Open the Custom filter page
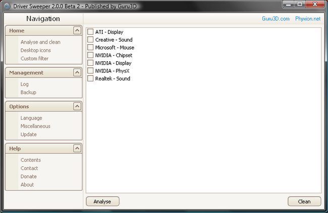 point(34,59)
